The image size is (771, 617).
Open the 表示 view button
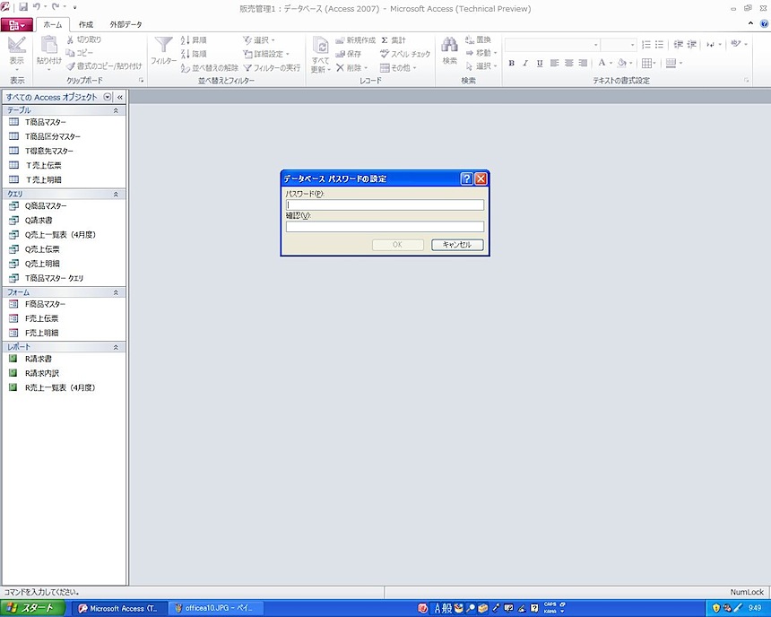pyautogui.click(x=17, y=53)
